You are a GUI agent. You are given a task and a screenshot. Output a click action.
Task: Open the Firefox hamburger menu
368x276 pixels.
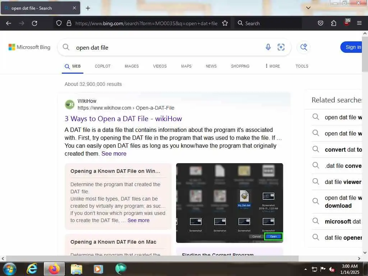tap(359, 23)
